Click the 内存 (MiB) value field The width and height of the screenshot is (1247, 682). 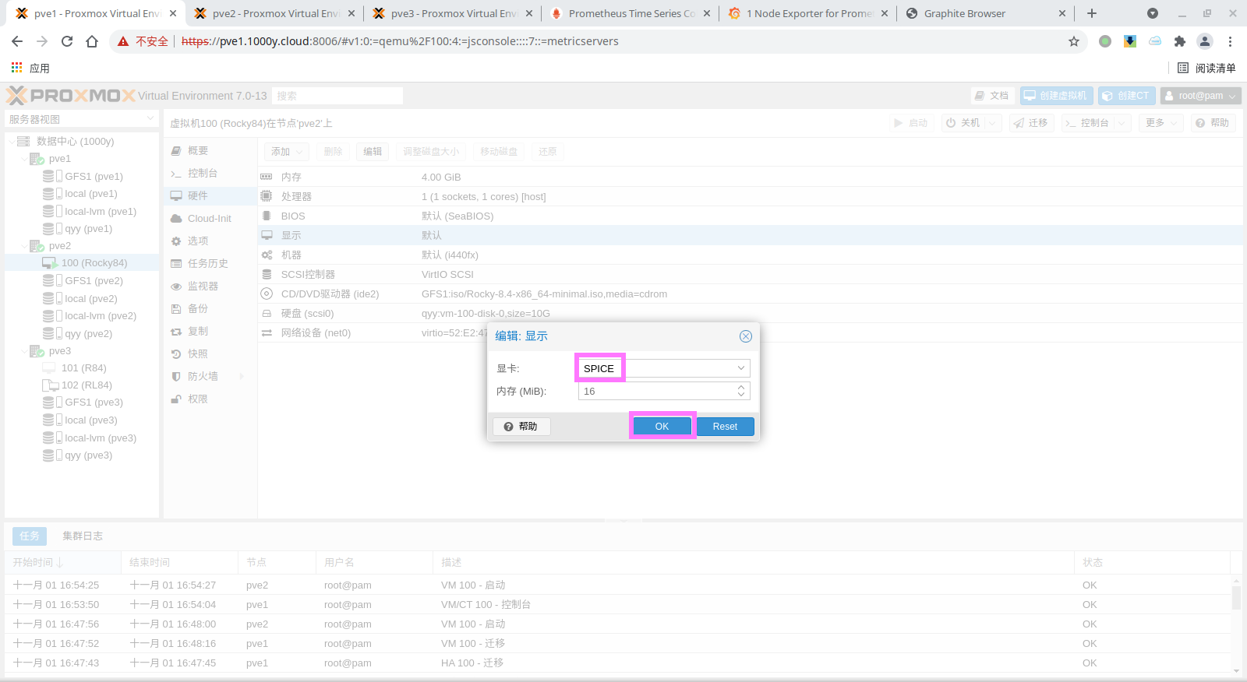coord(655,391)
